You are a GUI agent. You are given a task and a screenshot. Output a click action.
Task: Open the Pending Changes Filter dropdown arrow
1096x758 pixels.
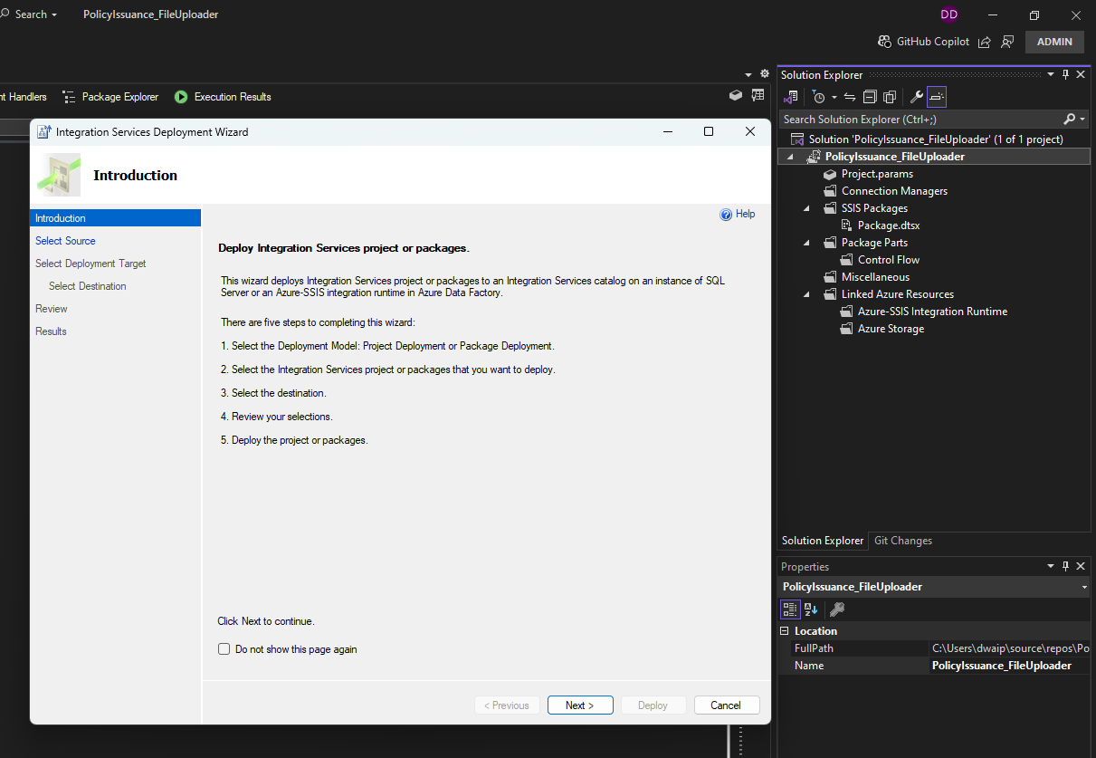tap(834, 97)
